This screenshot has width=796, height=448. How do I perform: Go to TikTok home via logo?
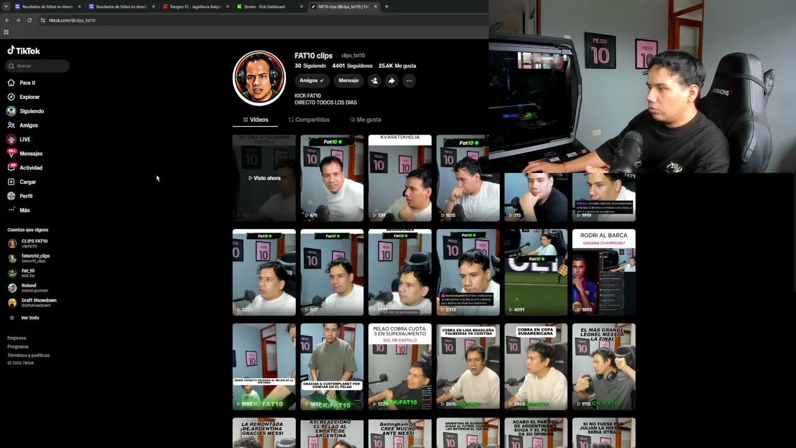24,51
